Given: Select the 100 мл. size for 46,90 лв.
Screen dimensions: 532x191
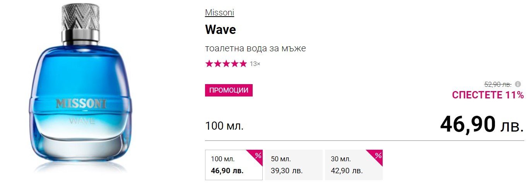Looking at the screenshot, I should tap(234, 165).
